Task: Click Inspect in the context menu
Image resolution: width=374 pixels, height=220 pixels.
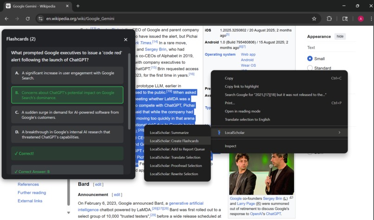Action: (x=279, y=146)
